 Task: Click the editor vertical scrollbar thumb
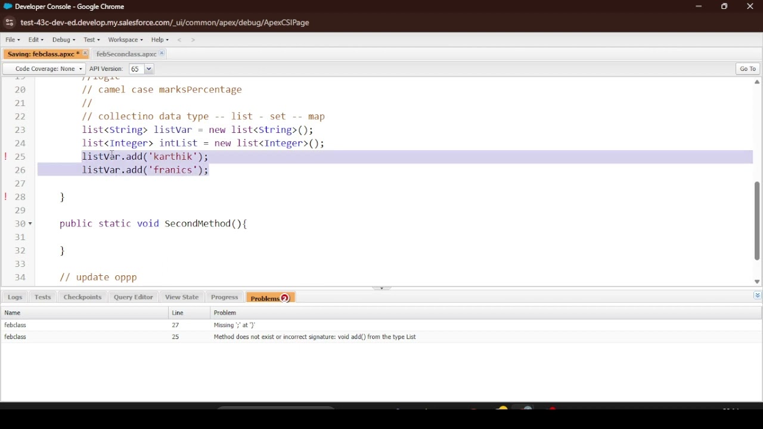click(x=757, y=220)
